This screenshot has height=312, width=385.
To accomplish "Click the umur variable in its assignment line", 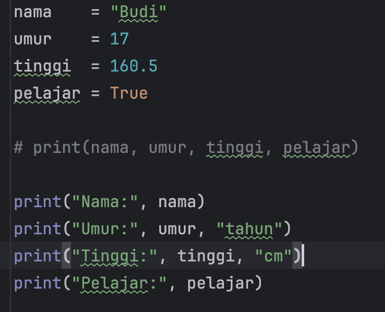I will [x=33, y=39].
